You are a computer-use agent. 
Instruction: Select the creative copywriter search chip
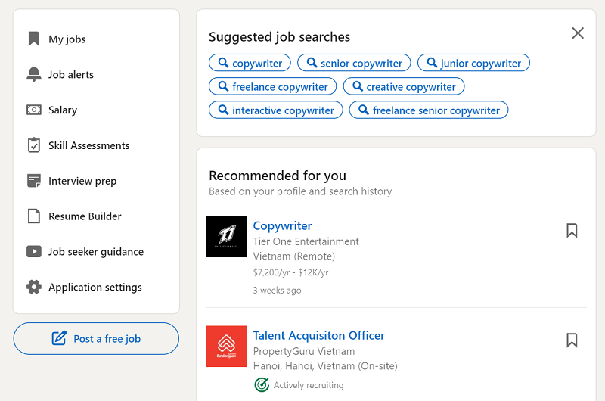point(404,87)
